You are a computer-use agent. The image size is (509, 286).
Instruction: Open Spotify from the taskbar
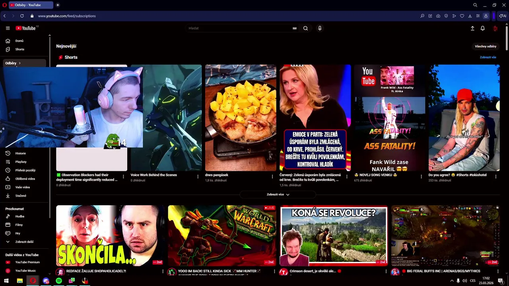pyautogui.click(x=59, y=281)
